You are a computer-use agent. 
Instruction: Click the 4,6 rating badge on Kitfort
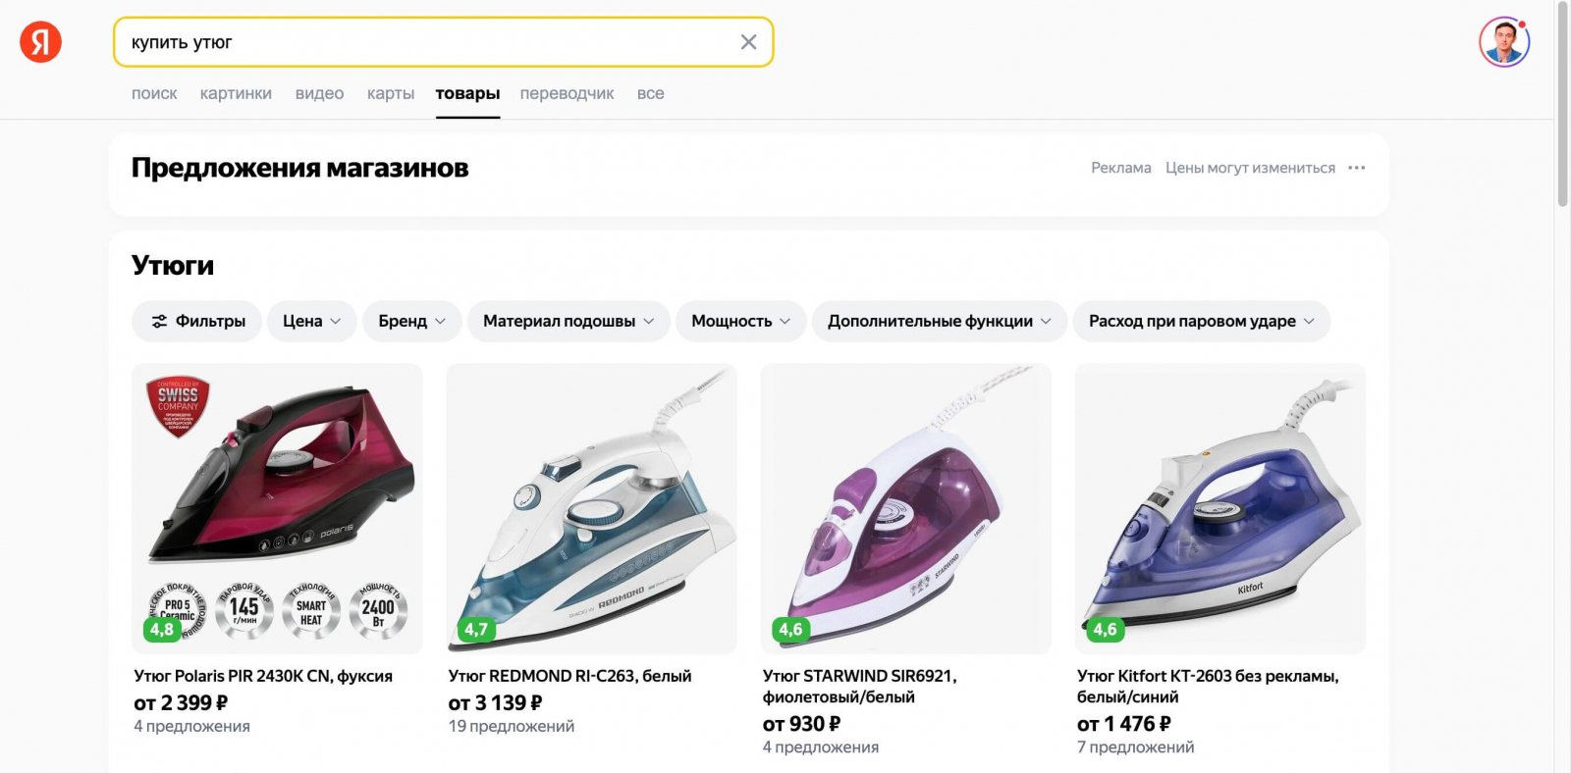(x=1105, y=629)
